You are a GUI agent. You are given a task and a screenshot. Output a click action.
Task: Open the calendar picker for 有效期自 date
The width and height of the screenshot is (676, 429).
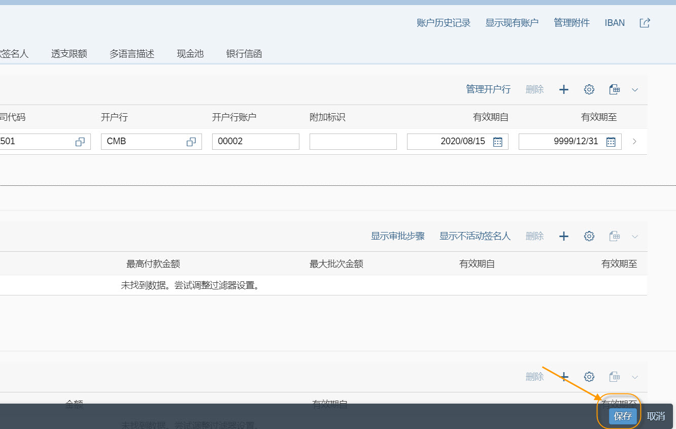(499, 141)
